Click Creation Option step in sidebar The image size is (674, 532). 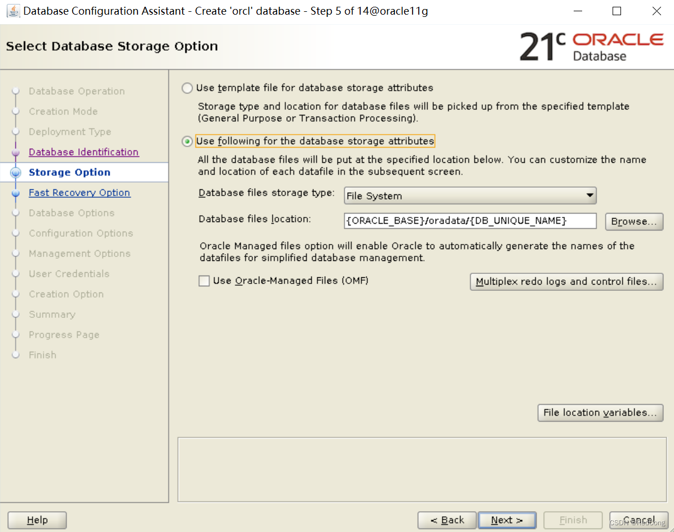pyautogui.click(x=66, y=294)
